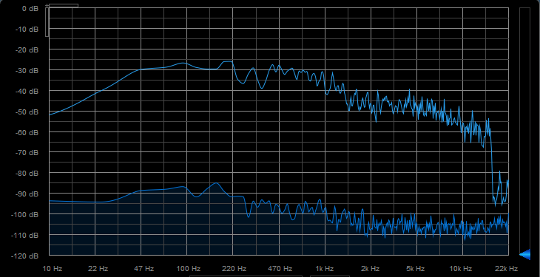Click the 2k Hz frequency label

click(371, 268)
